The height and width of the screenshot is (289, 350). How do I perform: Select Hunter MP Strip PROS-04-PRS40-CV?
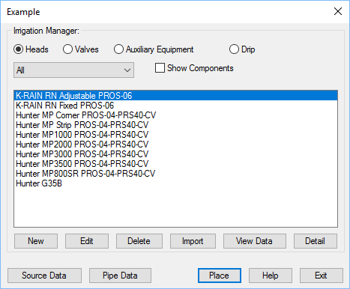click(x=175, y=125)
